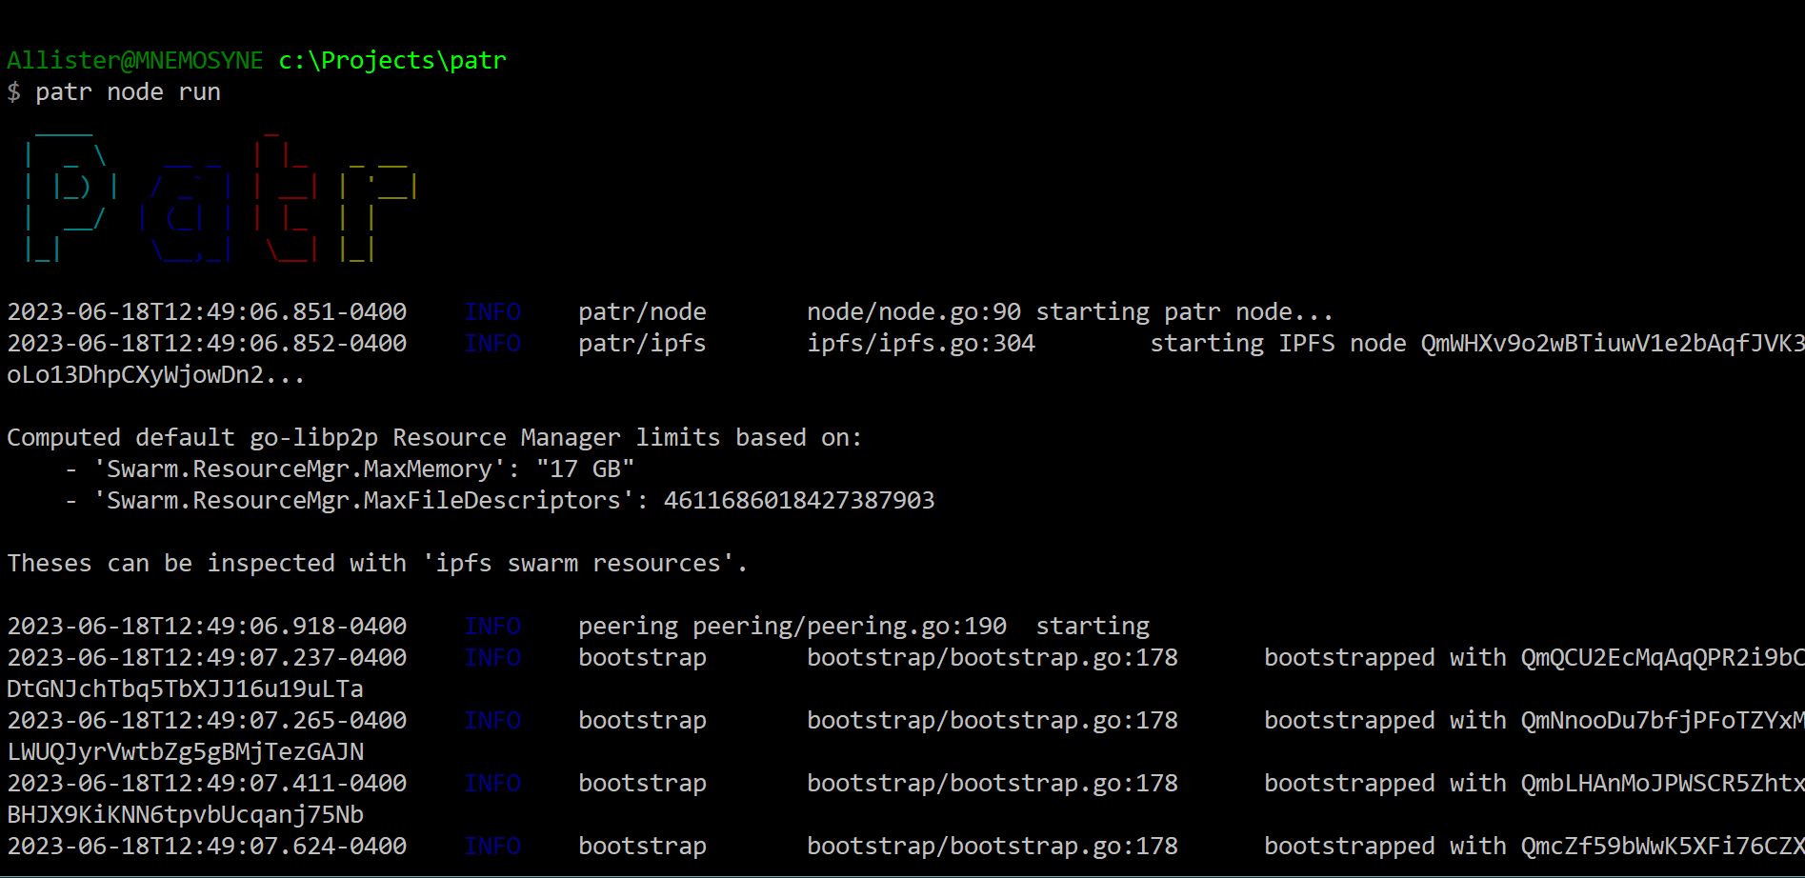The height and width of the screenshot is (878, 1805).
Task: Click 'bootstrapped with QmQCU2EcMqAqQPR2i9bC' text
Action: [1534, 658]
